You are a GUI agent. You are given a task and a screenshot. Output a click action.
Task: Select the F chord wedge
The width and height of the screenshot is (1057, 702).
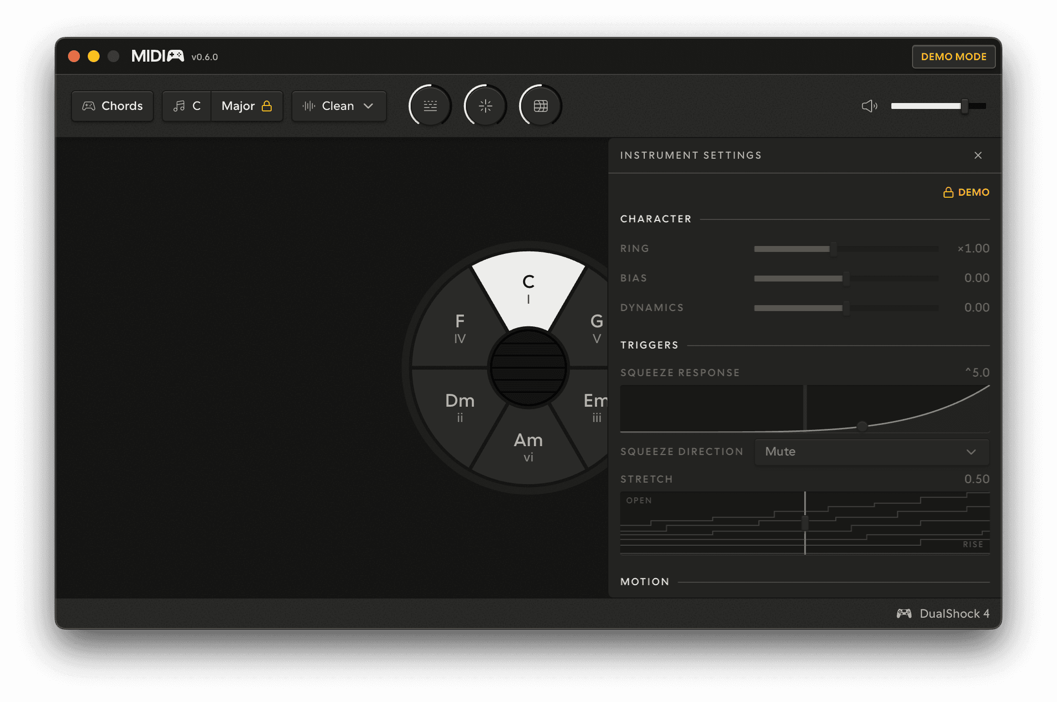[459, 328]
